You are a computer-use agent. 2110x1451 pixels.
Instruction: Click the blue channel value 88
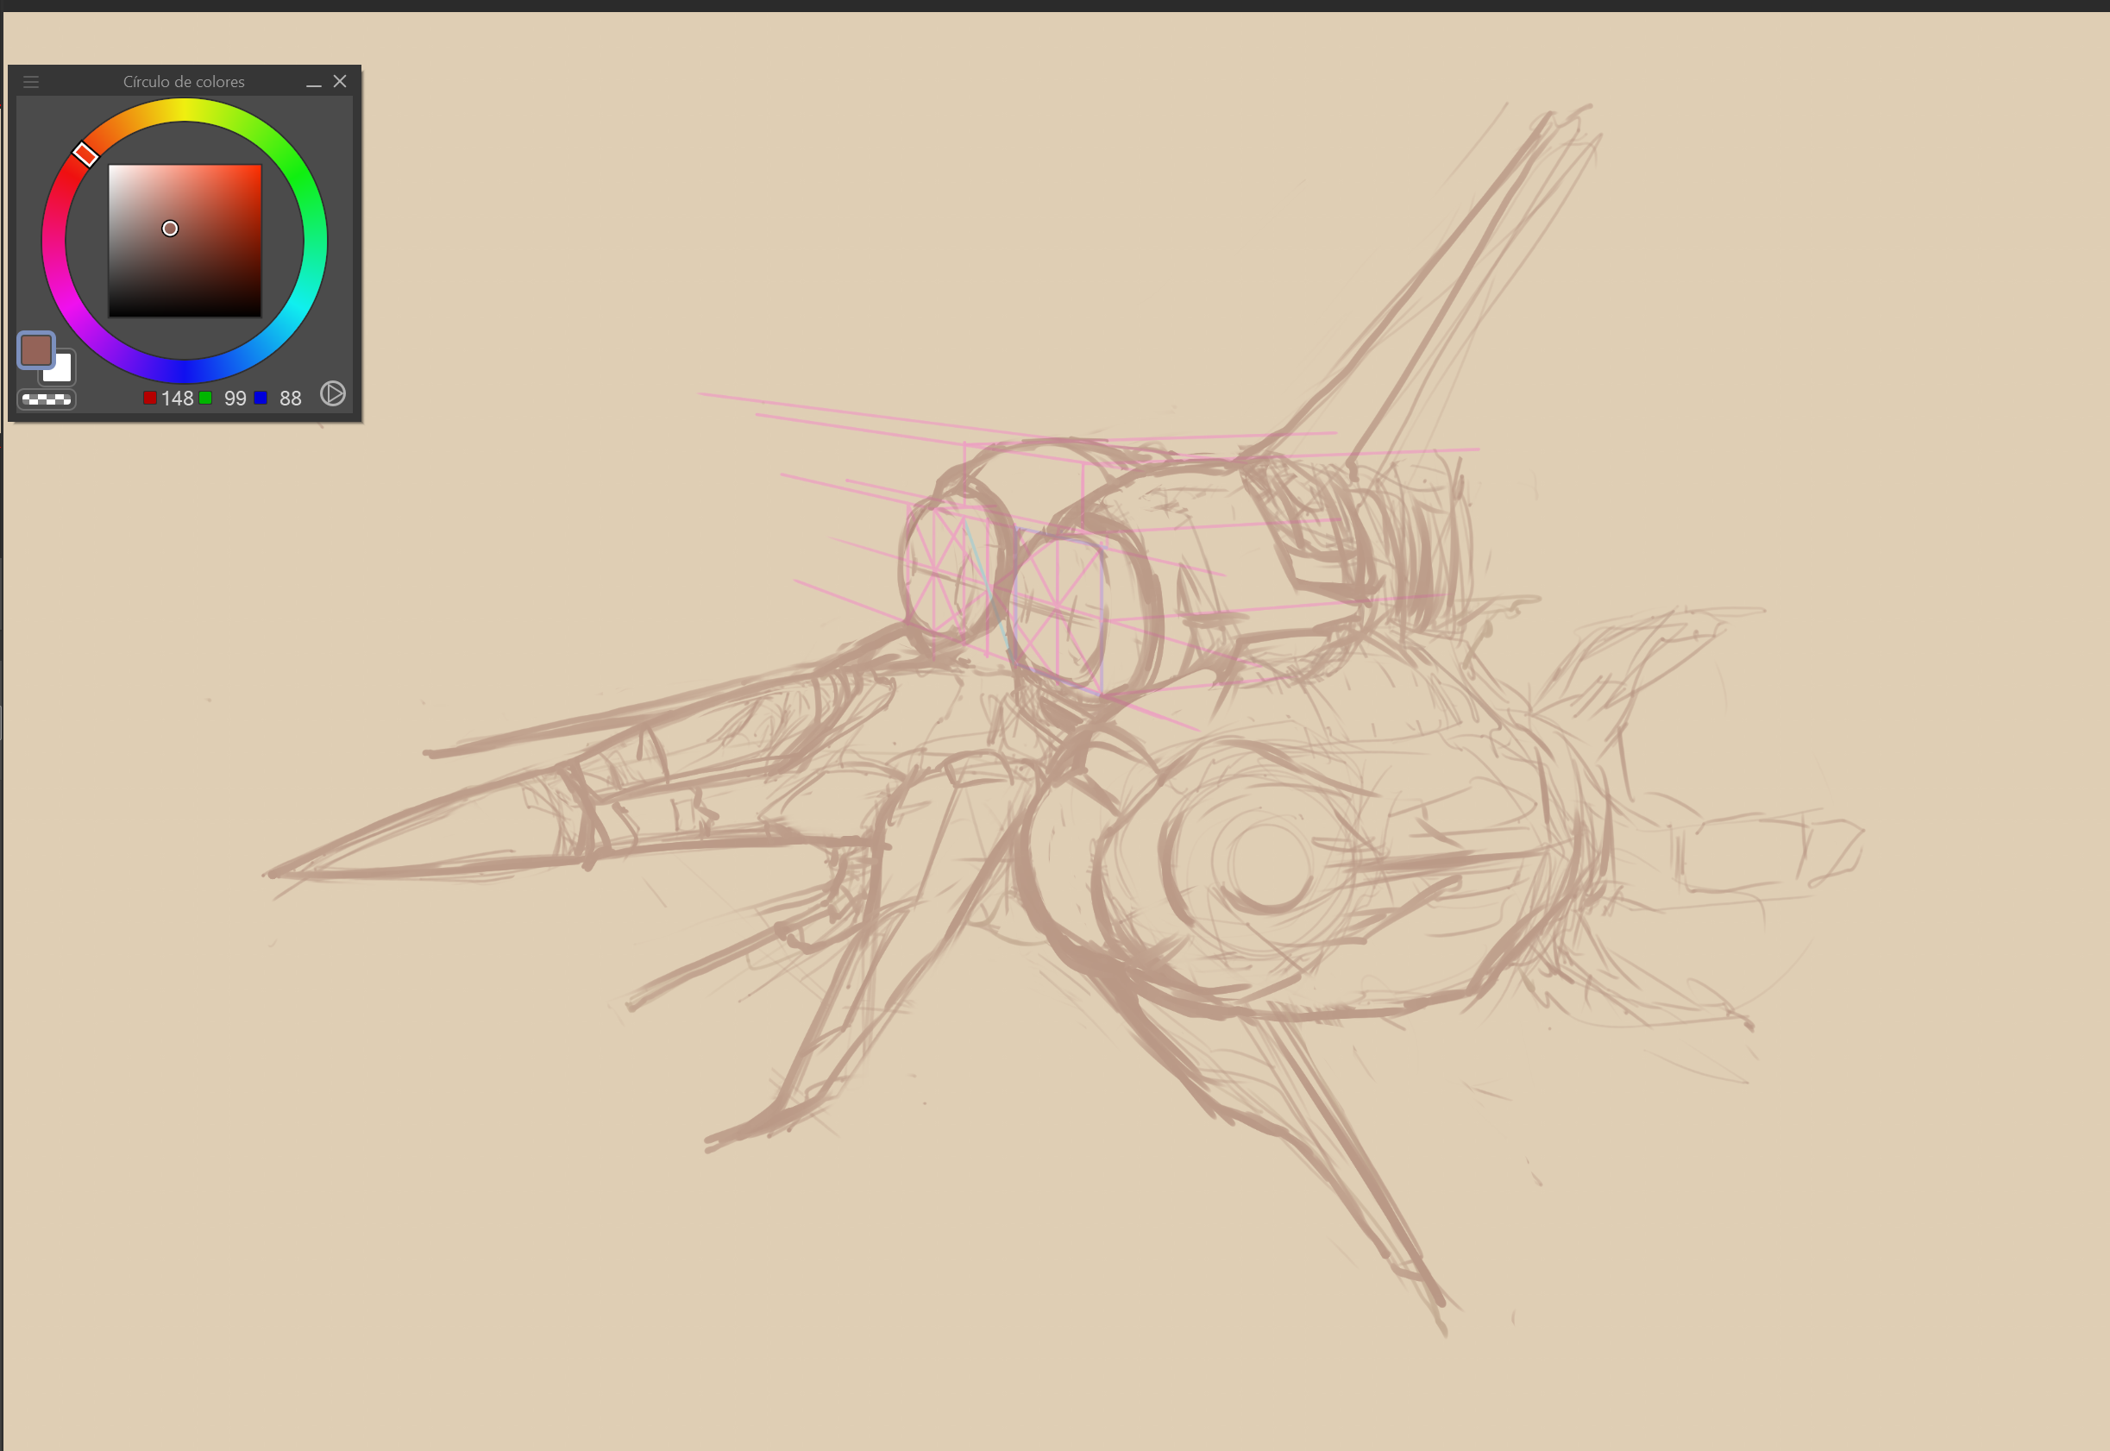tap(290, 399)
